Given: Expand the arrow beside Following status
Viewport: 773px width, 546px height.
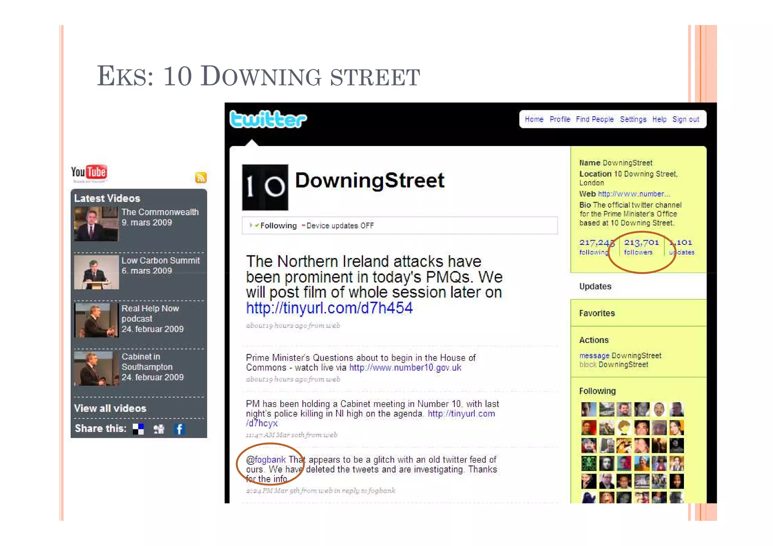Looking at the screenshot, I should coord(251,225).
